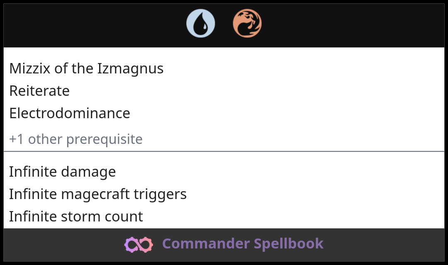
Task: Expand the +1 other prerequisite line
Action: (75, 139)
